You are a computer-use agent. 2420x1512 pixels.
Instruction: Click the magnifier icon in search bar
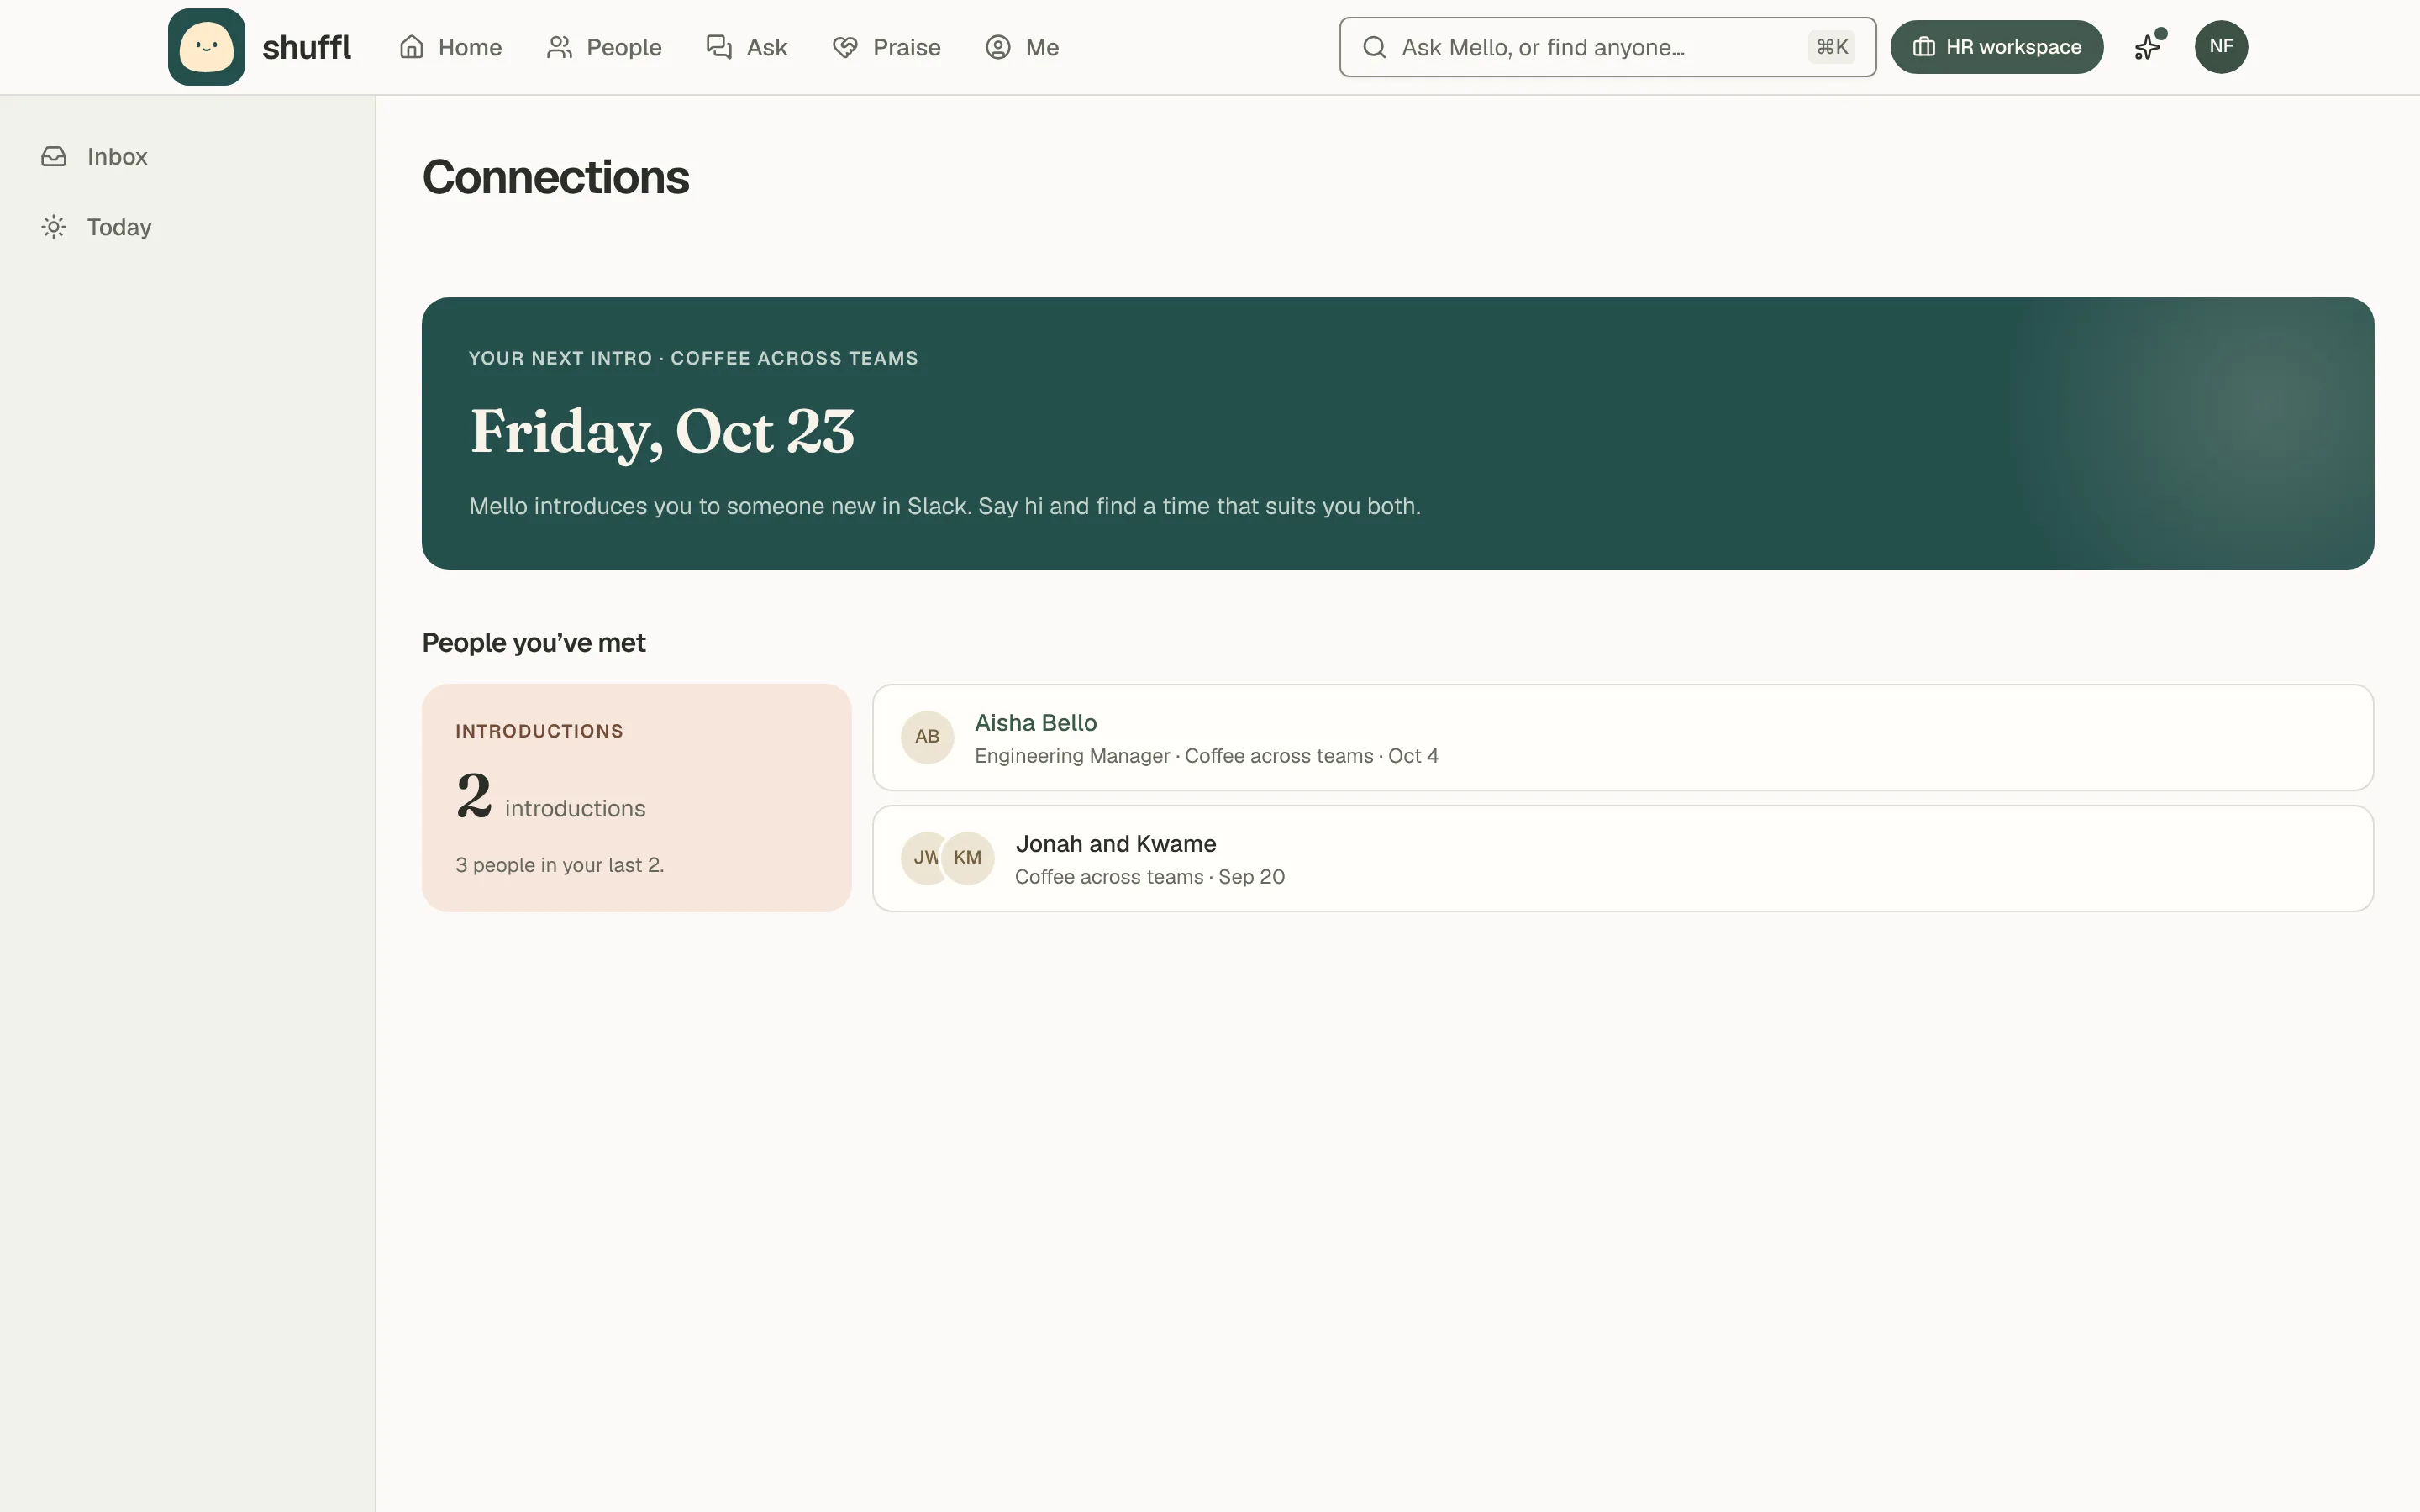click(x=1374, y=47)
